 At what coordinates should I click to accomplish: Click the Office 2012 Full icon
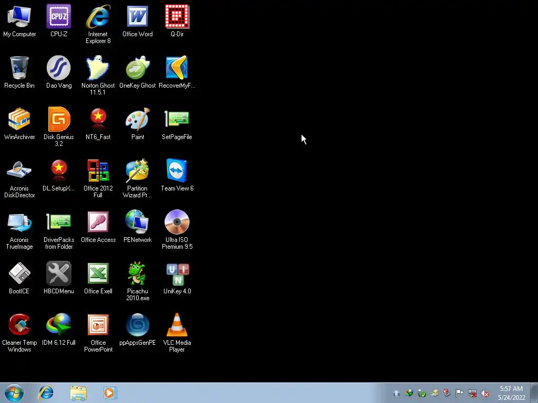(x=98, y=178)
